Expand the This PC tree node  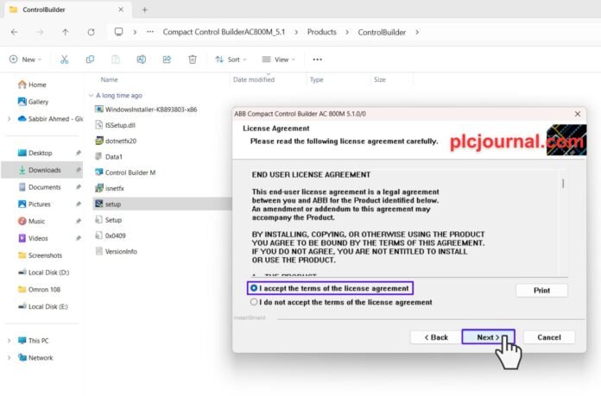tap(9, 341)
